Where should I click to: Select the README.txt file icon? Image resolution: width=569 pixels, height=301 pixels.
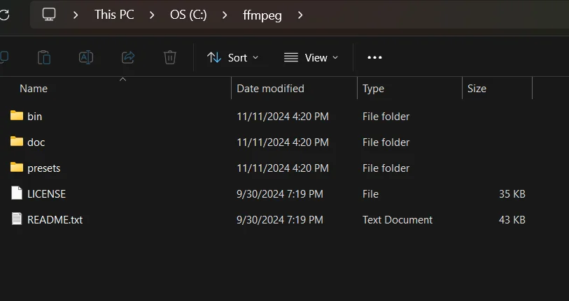(17, 219)
